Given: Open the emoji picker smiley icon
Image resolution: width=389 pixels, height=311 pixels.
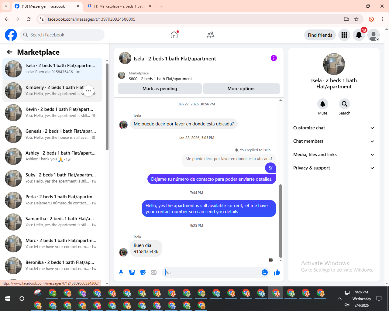Looking at the screenshot, I should tap(265, 272).
